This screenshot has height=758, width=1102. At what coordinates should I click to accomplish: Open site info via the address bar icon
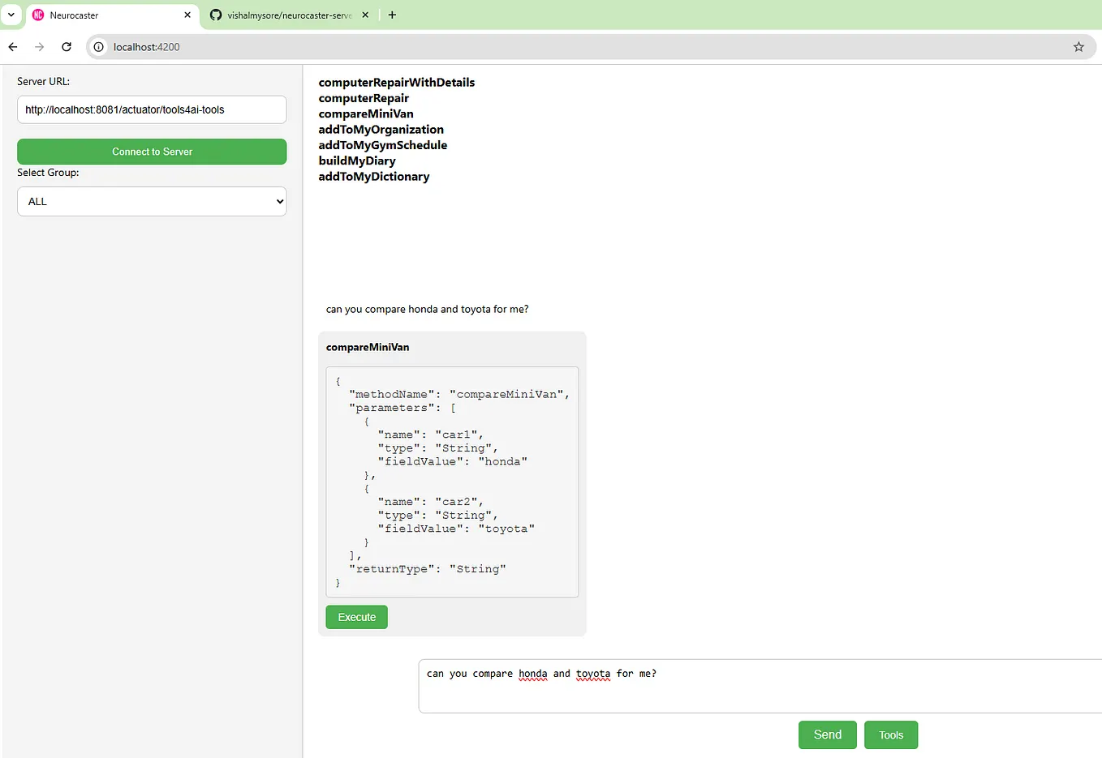tap(97, 46)
